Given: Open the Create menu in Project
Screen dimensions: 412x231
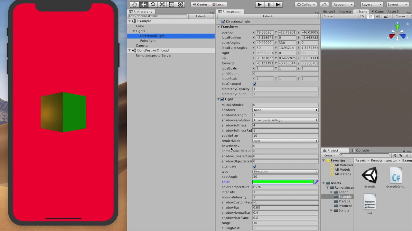Looking at the screenshot, I should click(330, 156).
